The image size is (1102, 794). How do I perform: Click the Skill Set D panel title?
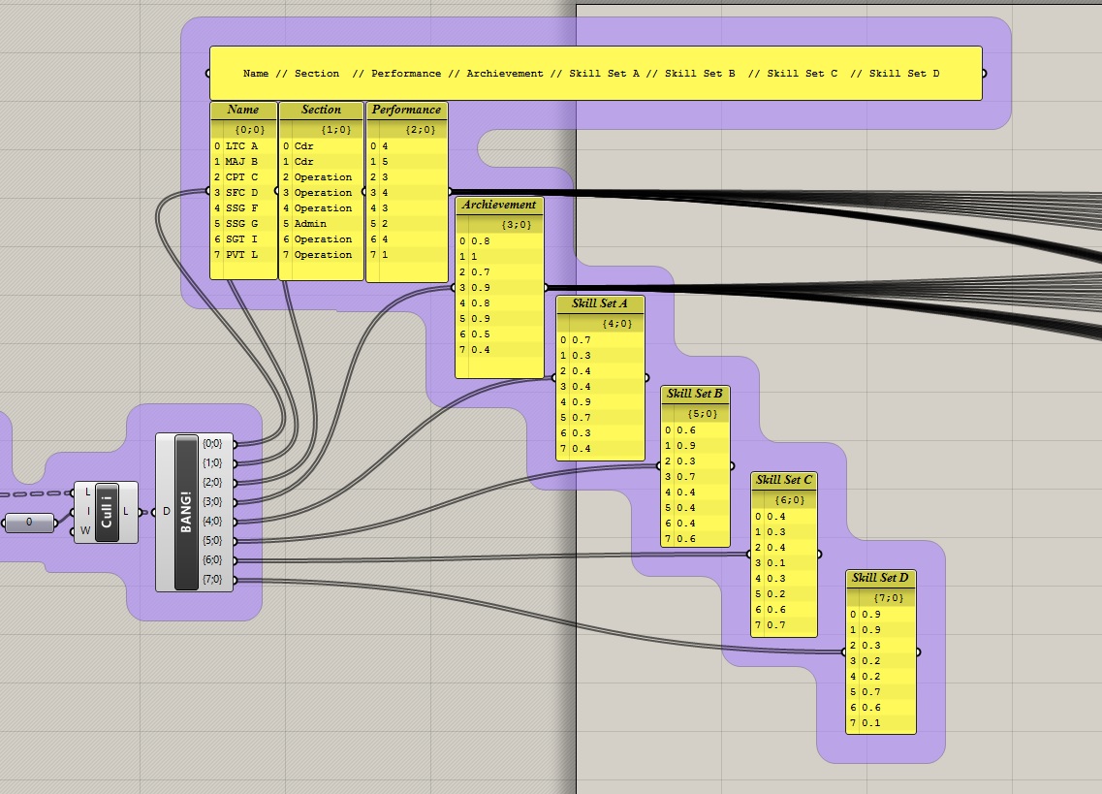pos(881,578)
